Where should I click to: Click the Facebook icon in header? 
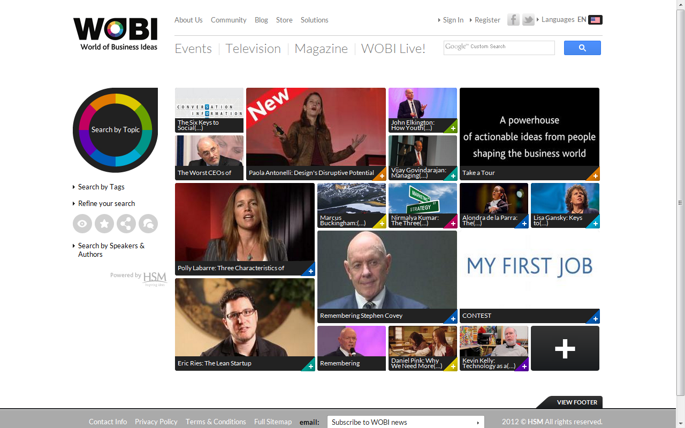tap(513, 20)
